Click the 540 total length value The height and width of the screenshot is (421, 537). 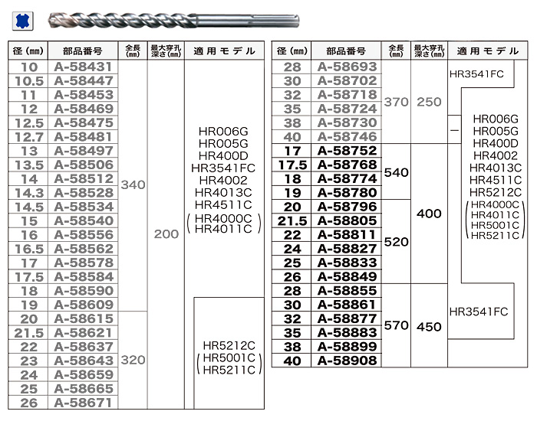pyautogui.click(x=397, y=172)
